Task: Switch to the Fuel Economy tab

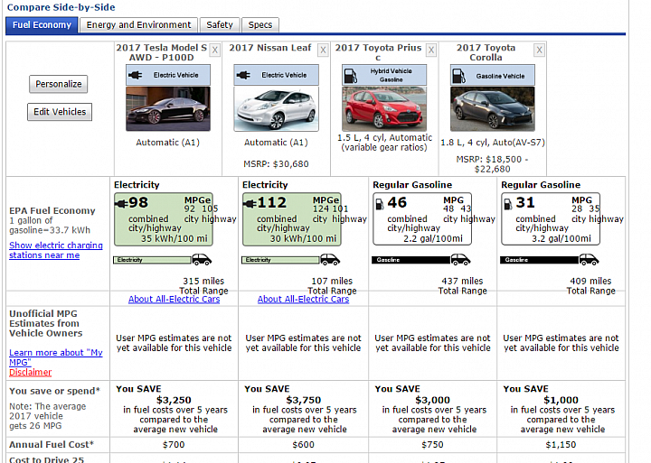Action: coord(42,25)
